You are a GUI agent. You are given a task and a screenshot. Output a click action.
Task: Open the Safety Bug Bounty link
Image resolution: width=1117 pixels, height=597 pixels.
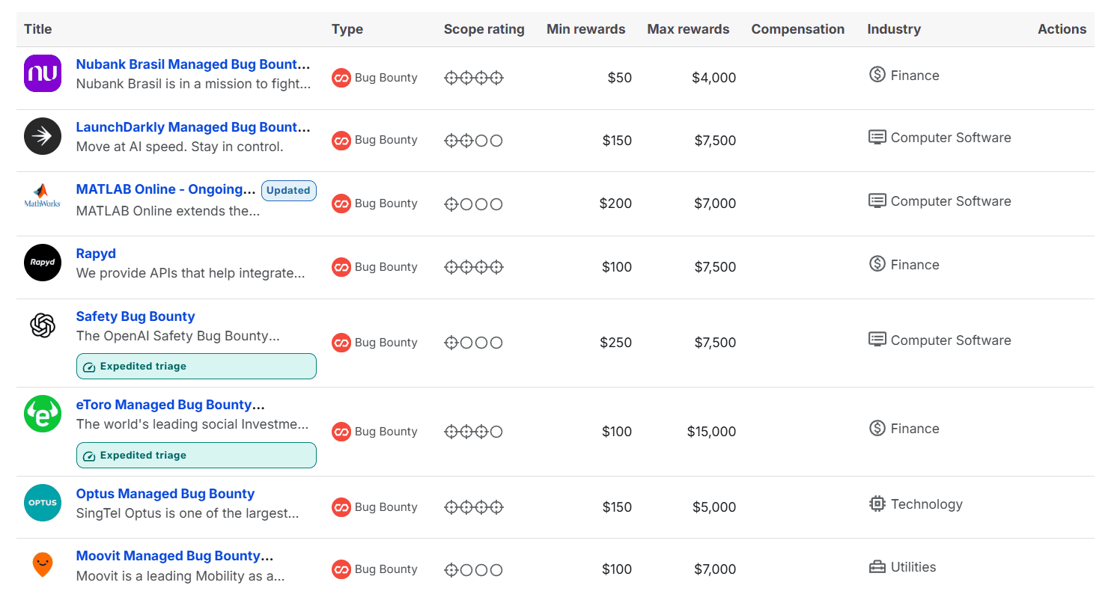(136, 316)
